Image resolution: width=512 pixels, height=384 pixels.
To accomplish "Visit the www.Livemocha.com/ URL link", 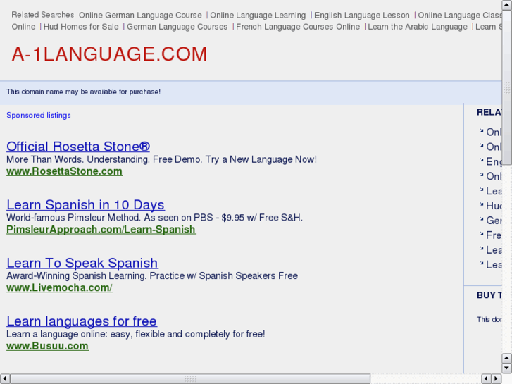I will point(59,287).
